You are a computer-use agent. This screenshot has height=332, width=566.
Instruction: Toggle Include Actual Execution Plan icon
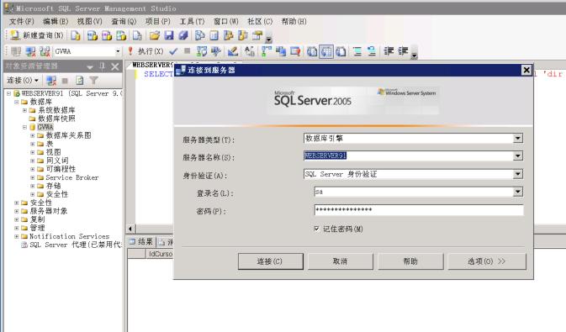pyautogui.click(x=267, y=51)
